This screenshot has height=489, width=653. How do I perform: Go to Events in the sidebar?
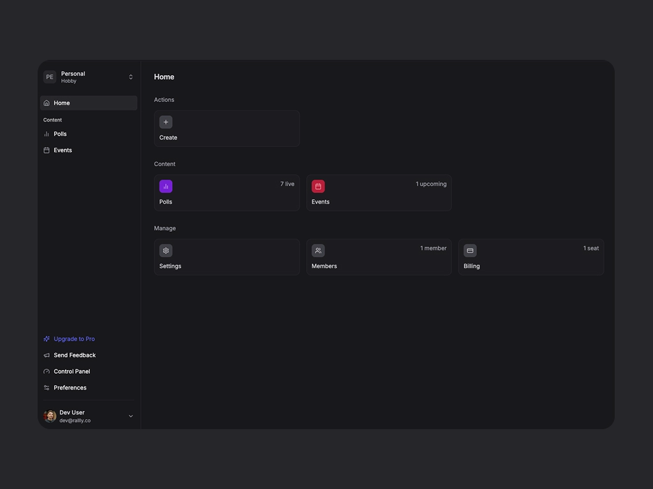[62, 150]
